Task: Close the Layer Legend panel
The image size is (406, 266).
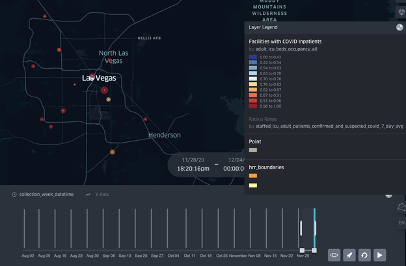Action: 399,27
